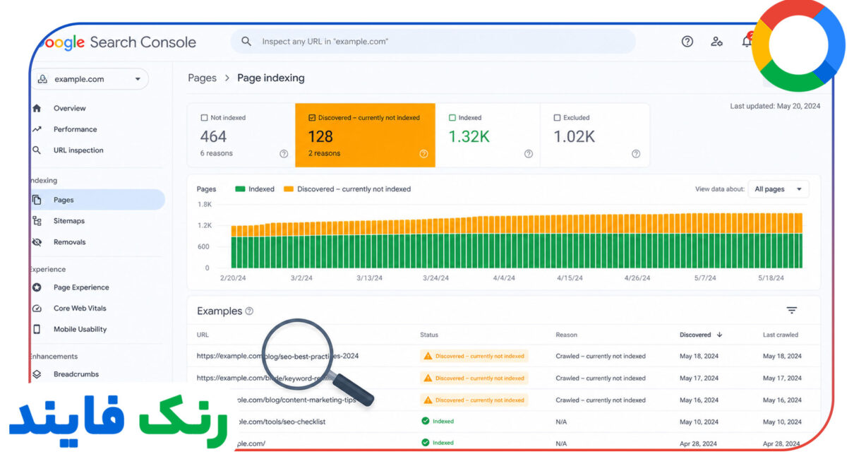Image resolution: width=854 pixels, height=466 pixels.
Task: Click the orange Discovered legend swatch
Action: [x=289, y=189]
